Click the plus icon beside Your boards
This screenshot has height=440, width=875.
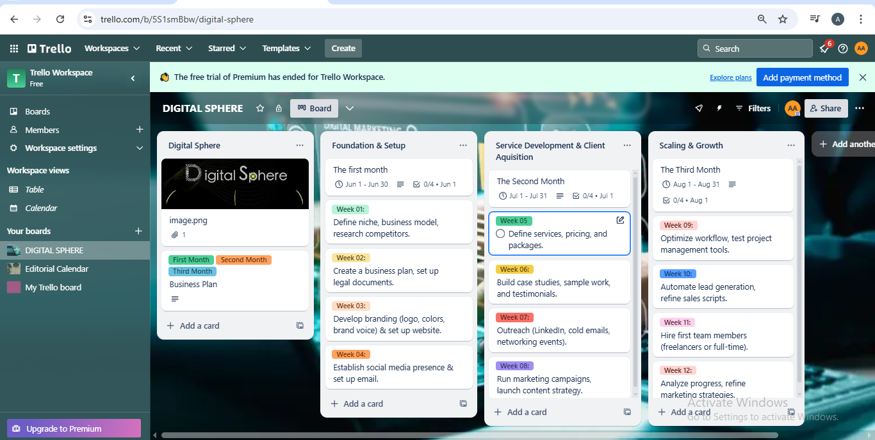click(138, 231)
